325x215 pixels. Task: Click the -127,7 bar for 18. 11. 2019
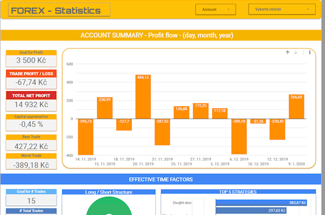click(x=124, y=125)
